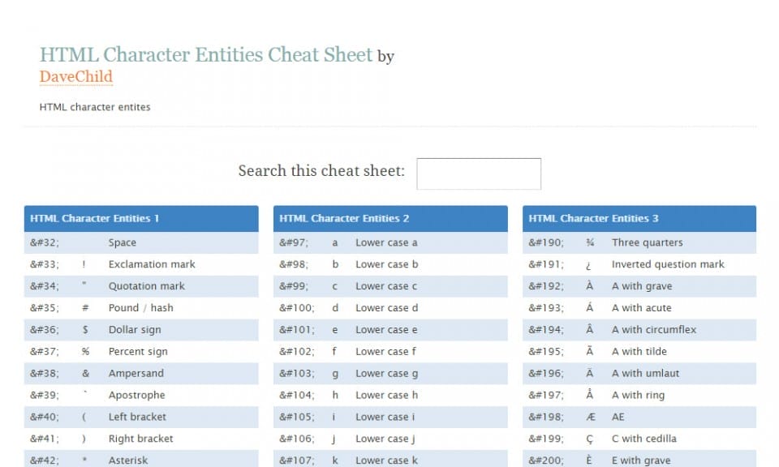
Task: Select the HTML Character Entities 1 header
Action: (x=93, y=218)
